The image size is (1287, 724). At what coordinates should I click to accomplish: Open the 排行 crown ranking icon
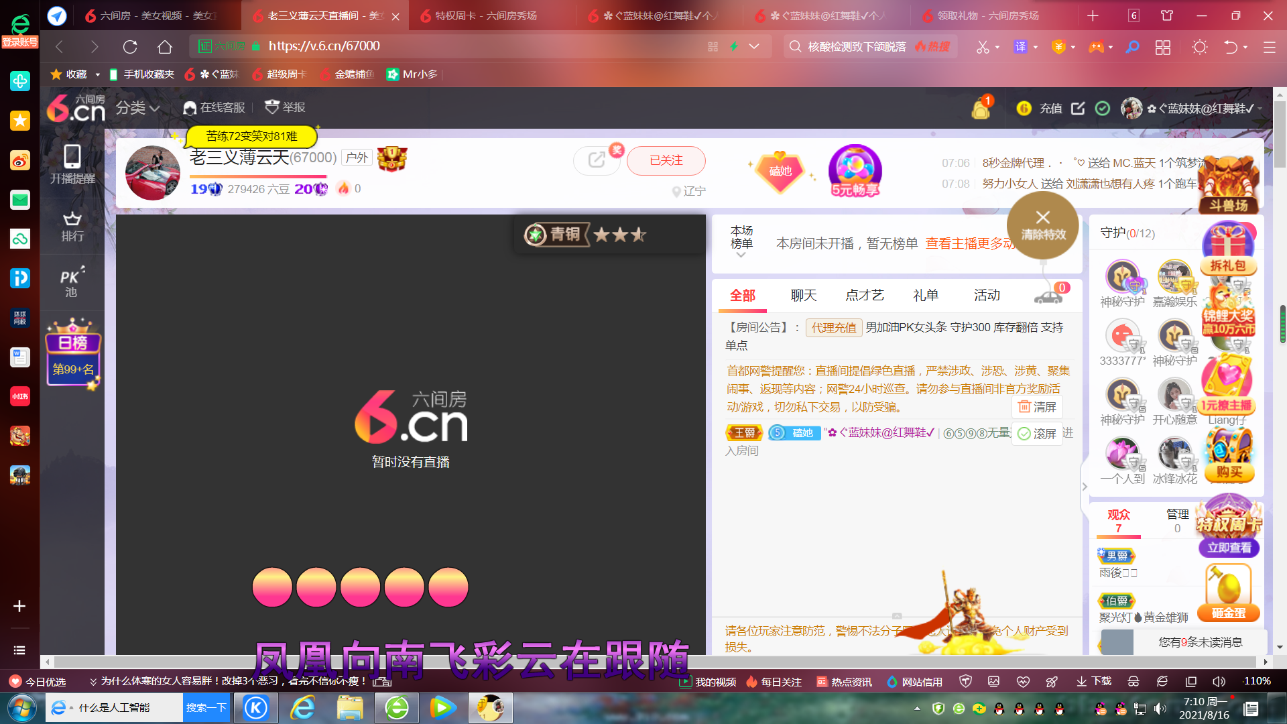[72, 227]
